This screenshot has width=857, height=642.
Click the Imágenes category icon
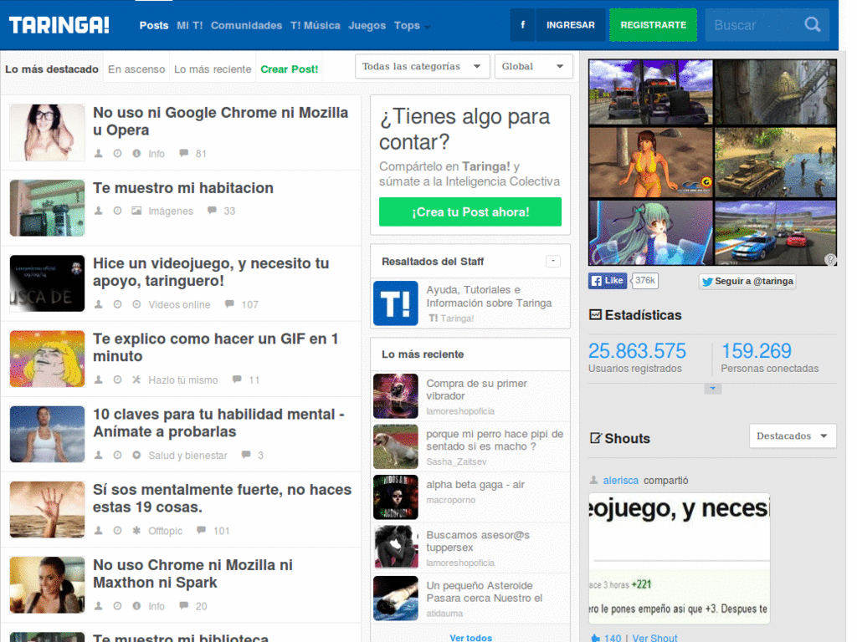[136, 211]
